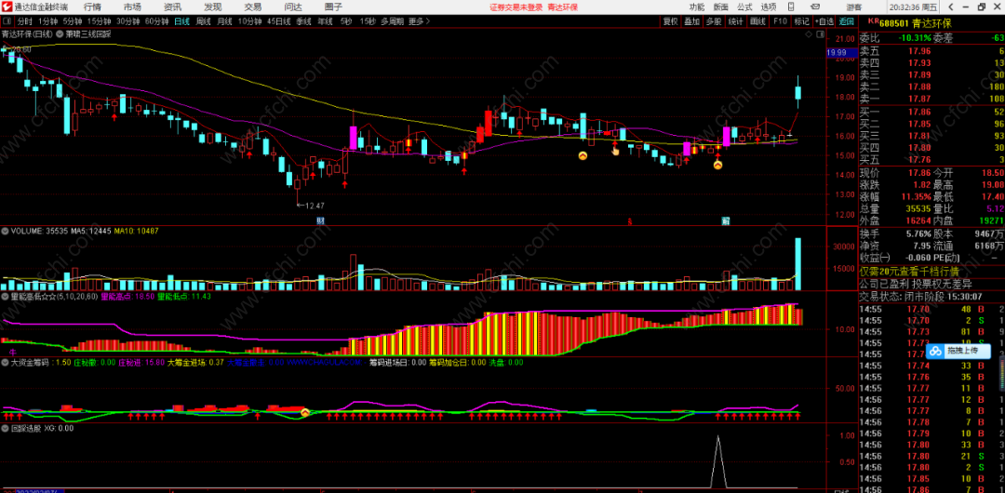Click the 财 marker at chart bottom

pyautogui.click(x=319, y=221)
